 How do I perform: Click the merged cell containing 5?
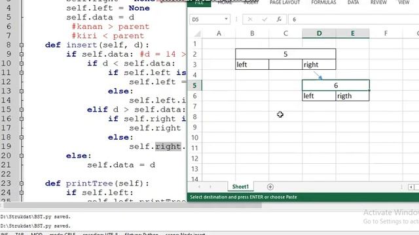tap(285, 54)
